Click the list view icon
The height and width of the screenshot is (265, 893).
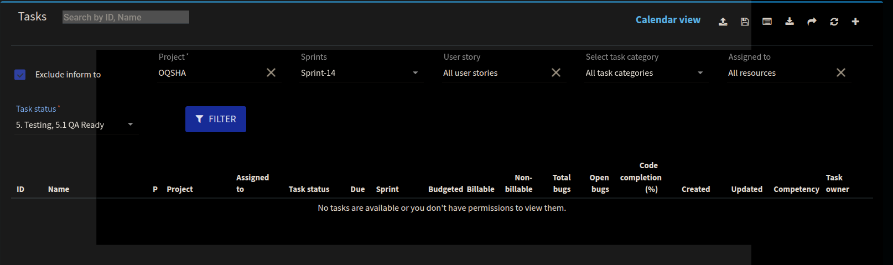point(767,22)
